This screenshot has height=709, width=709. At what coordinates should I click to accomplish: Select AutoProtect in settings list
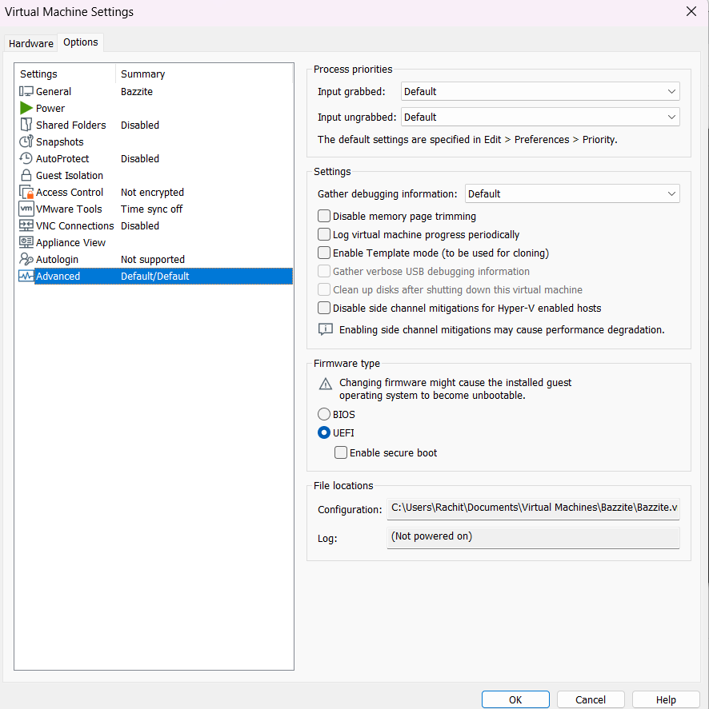(62, 159)
